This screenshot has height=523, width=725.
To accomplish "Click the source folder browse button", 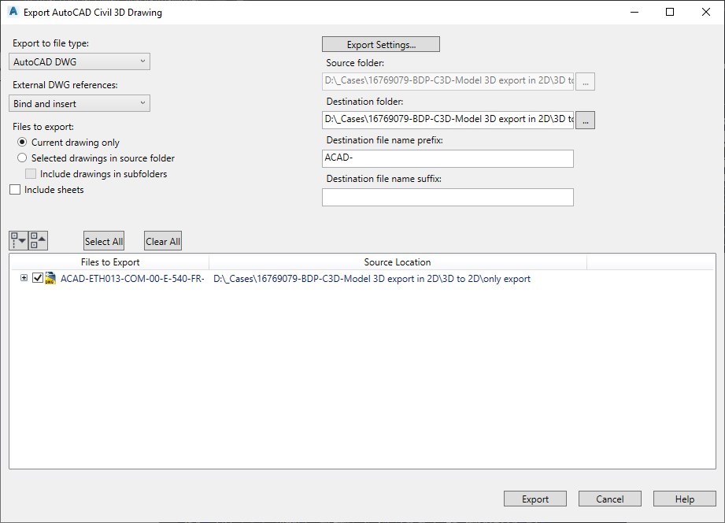I will [x=585, y=81].
